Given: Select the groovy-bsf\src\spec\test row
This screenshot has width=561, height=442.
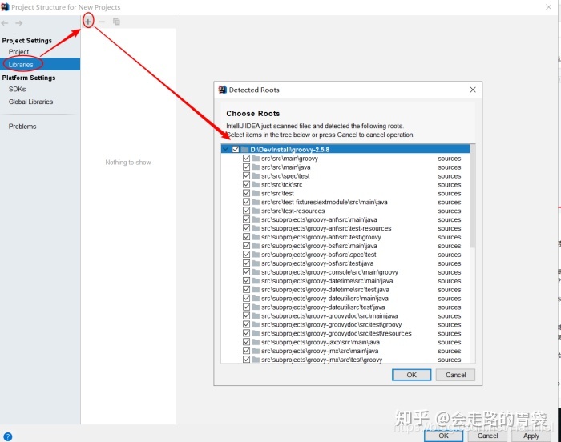Looking at the screenshot, I should point(345,255).
